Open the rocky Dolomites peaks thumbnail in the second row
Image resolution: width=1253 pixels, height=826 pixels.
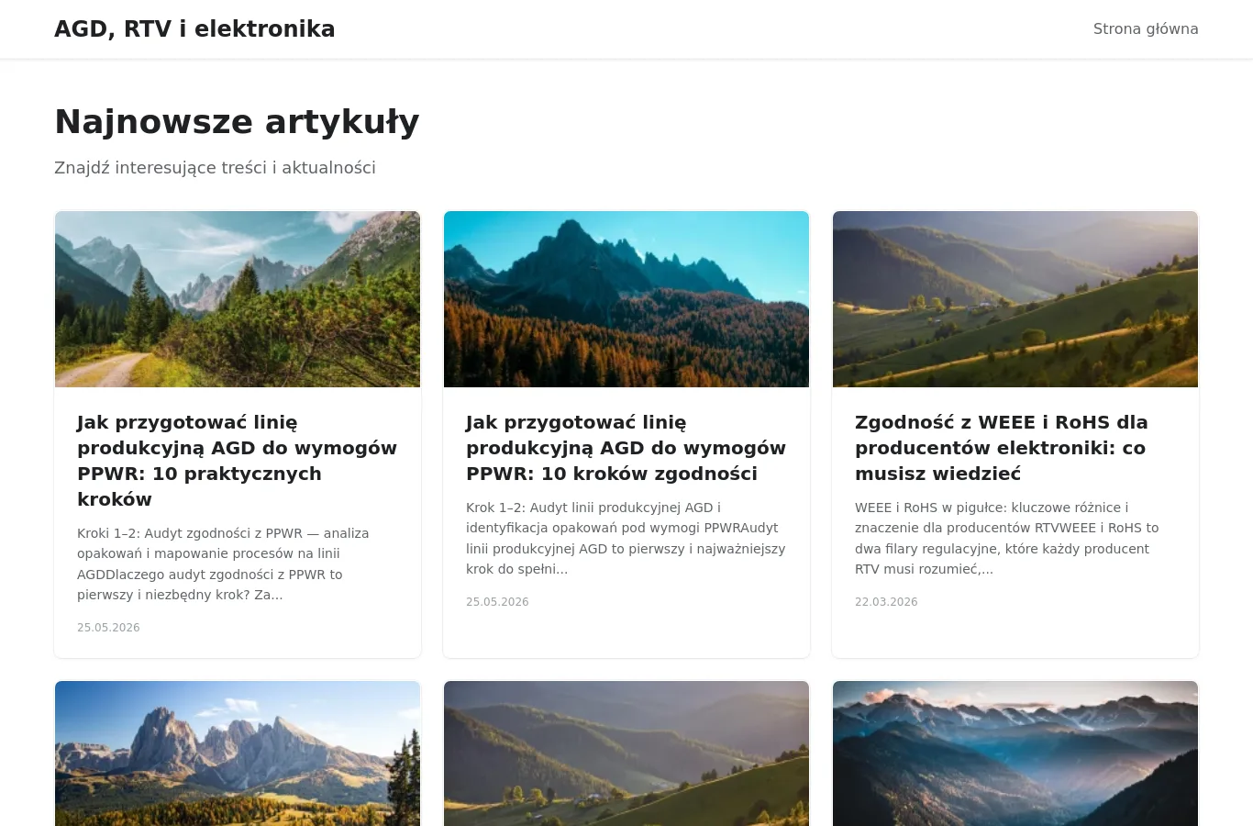238,753
